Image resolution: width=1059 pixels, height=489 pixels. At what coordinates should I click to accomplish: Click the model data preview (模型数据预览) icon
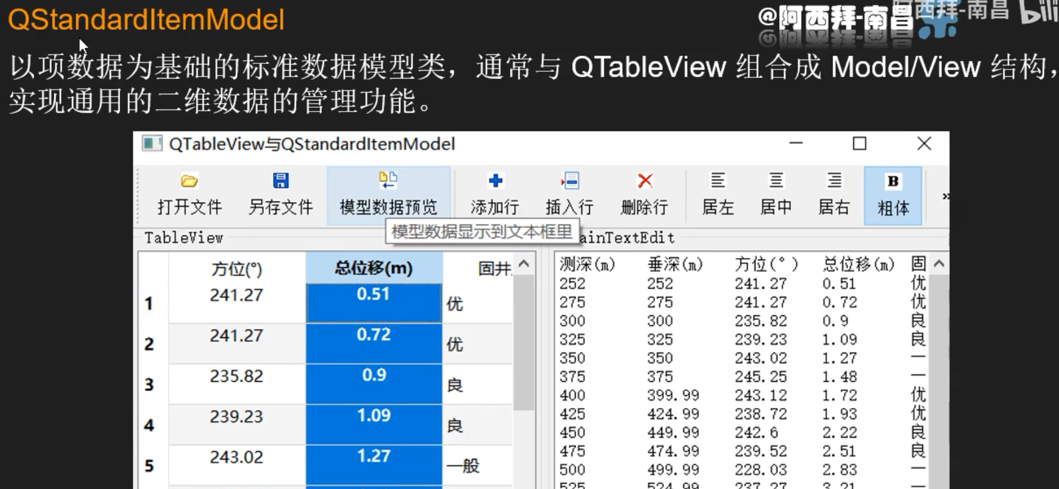pos(388,181)
